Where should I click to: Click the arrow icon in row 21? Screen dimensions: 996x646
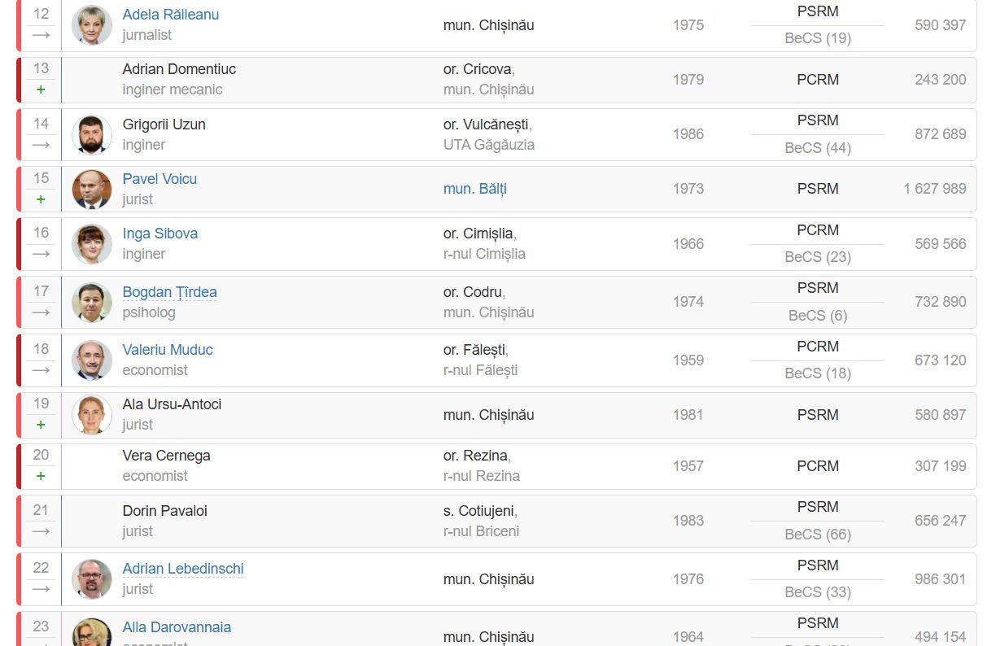[x=41, y=531]
